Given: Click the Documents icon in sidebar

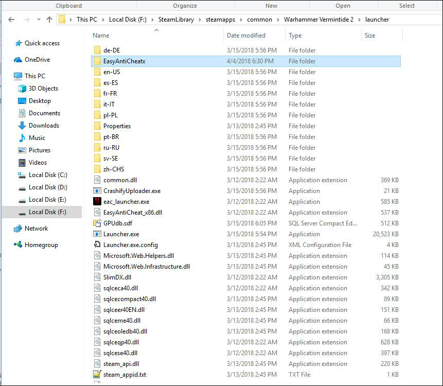Looking at the screenshot, I should 22,113.
